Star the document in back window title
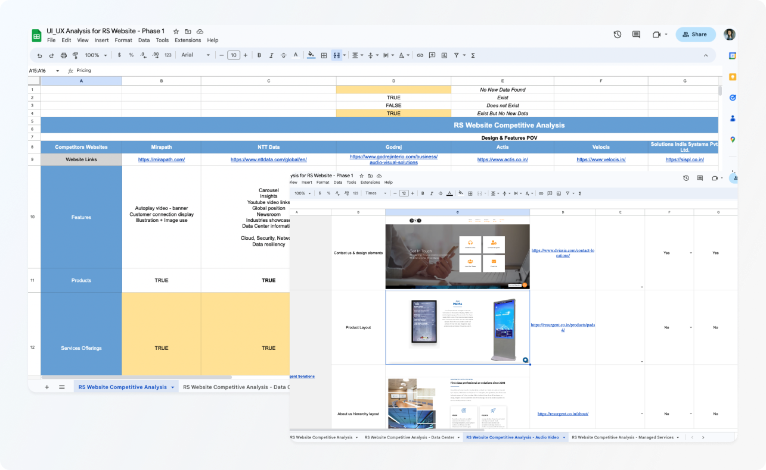 pyautogui.click(x=176, y=32)
